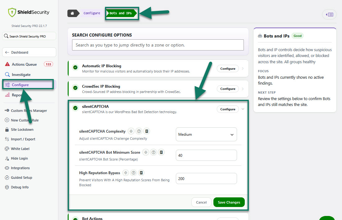Screen dimensions: 342x220
Task: Expand the CrowdSec IP Blocking chevron
Action: pyautogui.click(x=243, y=89)
